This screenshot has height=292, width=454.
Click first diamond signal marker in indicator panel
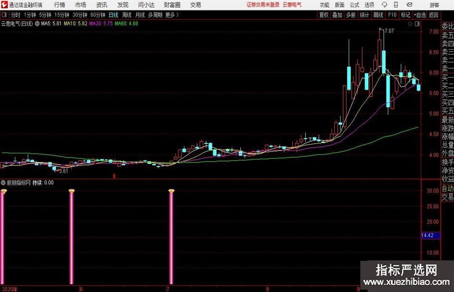click(3, 191)
